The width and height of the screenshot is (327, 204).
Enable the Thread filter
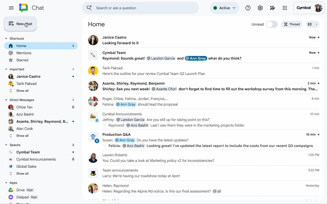(x=291, y=24)
